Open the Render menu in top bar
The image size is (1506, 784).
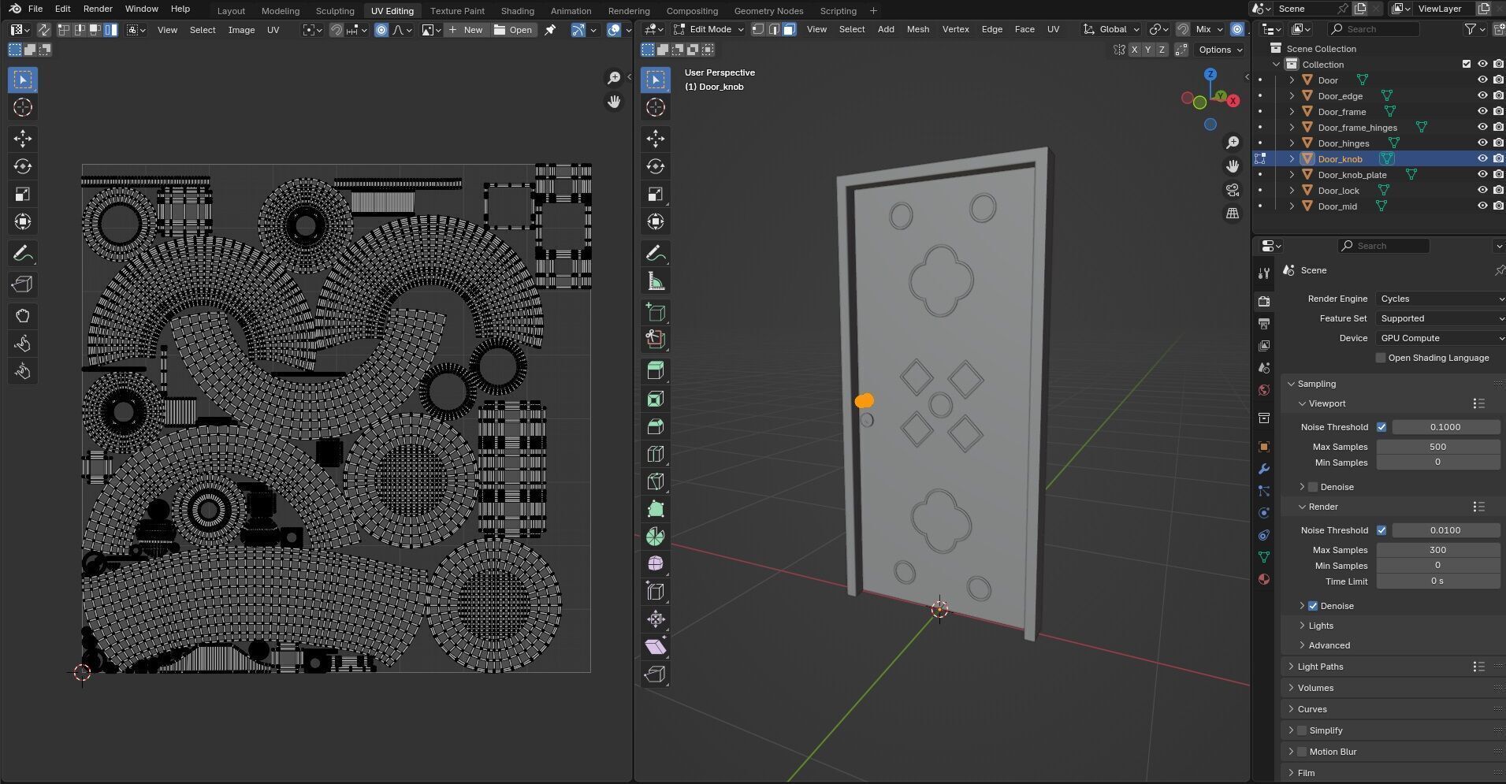click(x=98, y=9)
